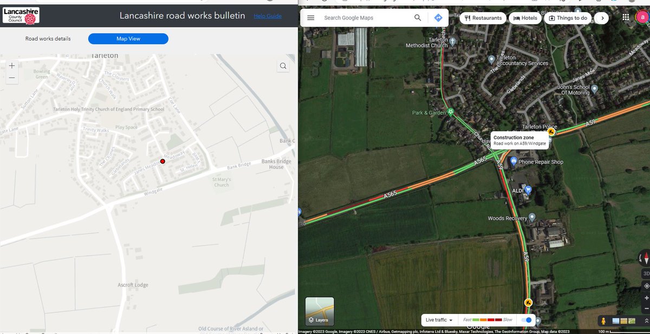Zoom out on the Lancashire road works map
The height and width of the screenshot is (334, 650).
pos(12,78)
